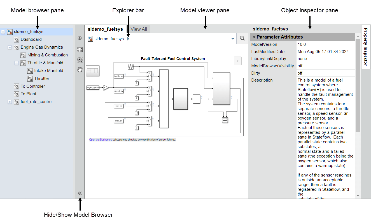The height and width of the screenshot is (224, 371).
Task: Open the Dashboard via the blue hyperlink
Action: 101,139
